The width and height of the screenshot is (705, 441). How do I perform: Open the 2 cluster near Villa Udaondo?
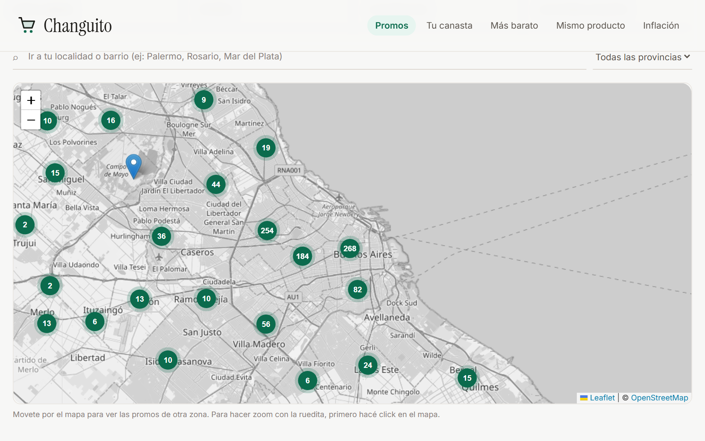tap(50, 286)
